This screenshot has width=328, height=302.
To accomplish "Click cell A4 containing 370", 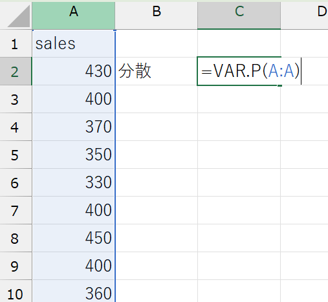I will point(73,127).
